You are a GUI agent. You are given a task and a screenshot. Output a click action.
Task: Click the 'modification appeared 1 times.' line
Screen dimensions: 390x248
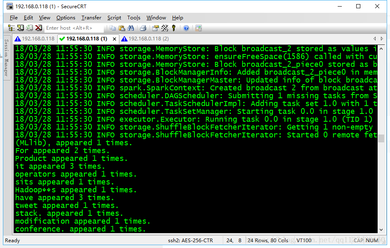tap(83, 221)
